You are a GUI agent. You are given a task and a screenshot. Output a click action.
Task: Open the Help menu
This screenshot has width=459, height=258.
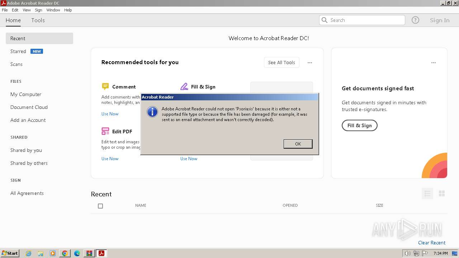(68, 10)
